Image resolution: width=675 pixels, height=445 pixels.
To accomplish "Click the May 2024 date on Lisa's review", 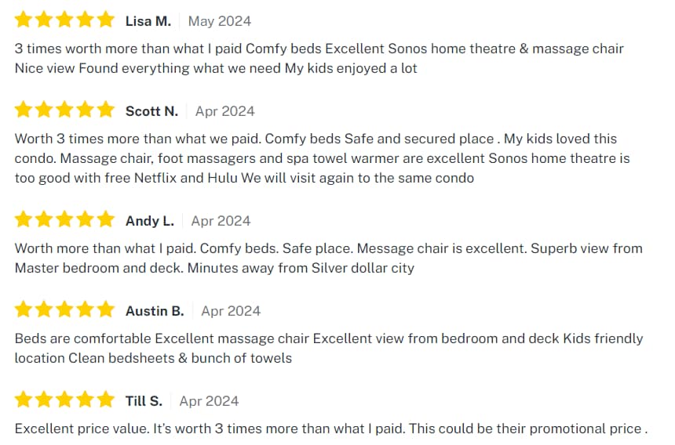I will click(220, 21).
